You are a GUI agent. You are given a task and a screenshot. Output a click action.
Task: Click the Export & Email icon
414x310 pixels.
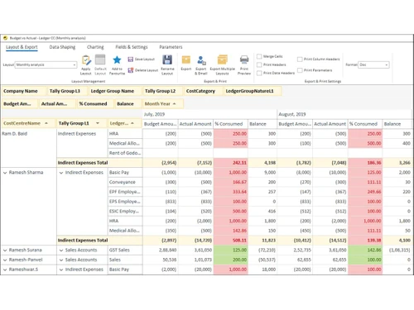[201, 60]
